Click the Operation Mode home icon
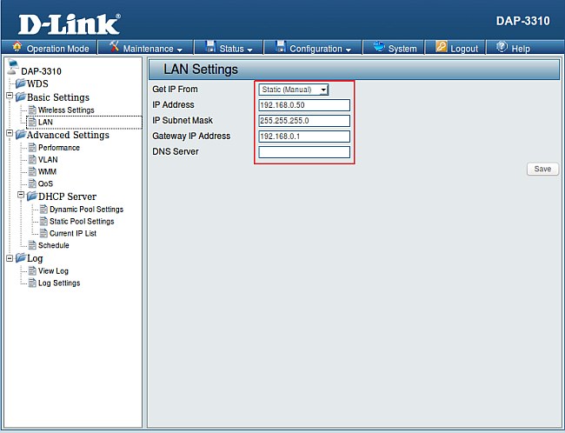The height and width of the screenshot is (433, 565). pos(17,48)
